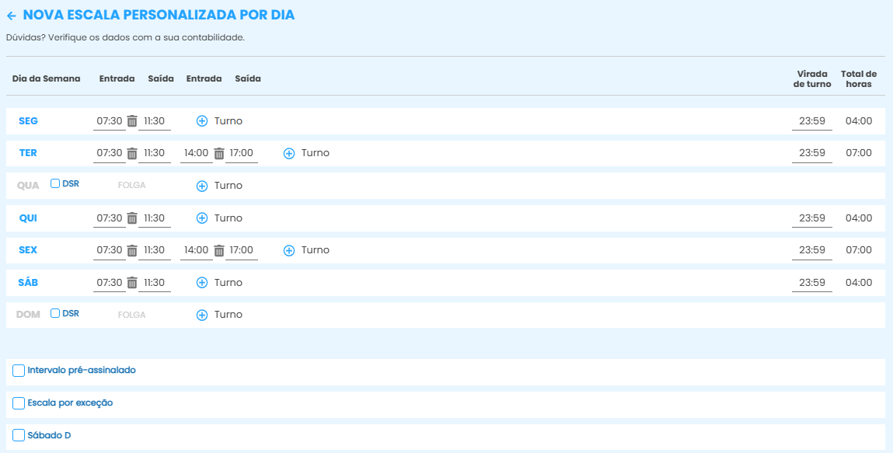Click the Turno link in the SEX row

(x=315, y=250)
